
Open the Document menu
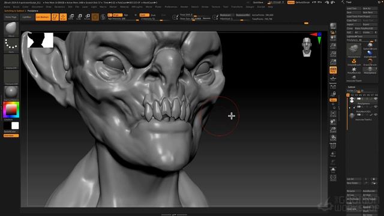click(x=37, y=7)
